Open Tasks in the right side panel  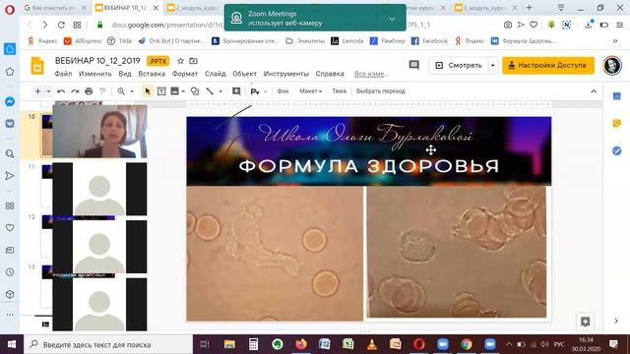click(617, 150)
